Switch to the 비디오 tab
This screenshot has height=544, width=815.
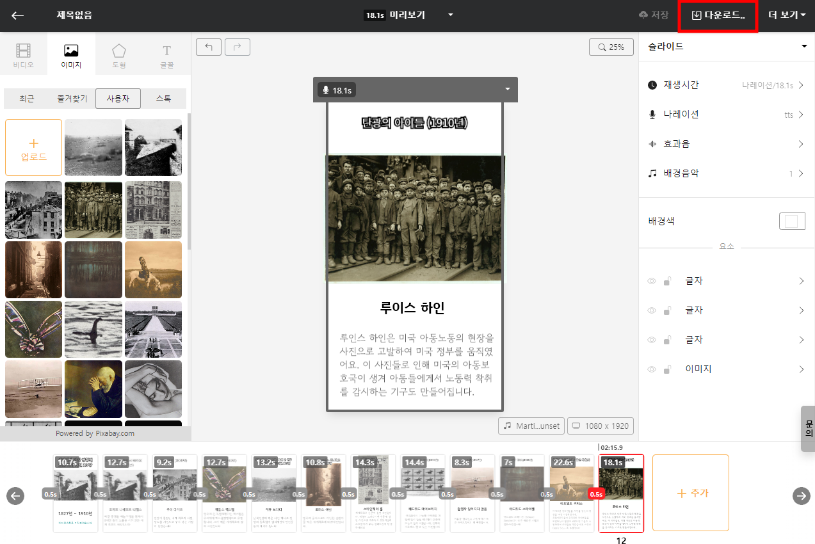pos(24,54)
